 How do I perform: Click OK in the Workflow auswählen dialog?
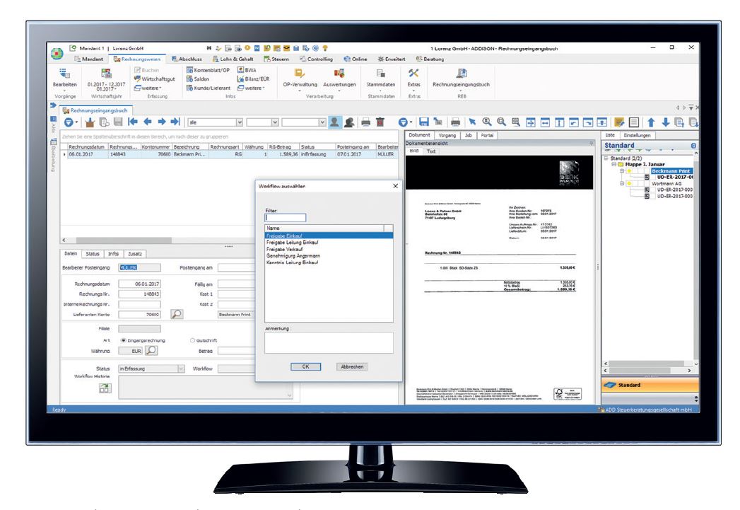305,366
